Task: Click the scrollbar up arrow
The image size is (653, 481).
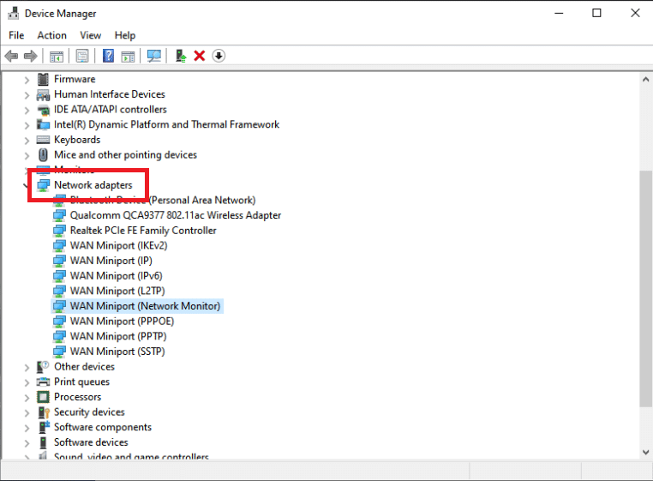Action: pyautogui.click(x=646, y=79)
